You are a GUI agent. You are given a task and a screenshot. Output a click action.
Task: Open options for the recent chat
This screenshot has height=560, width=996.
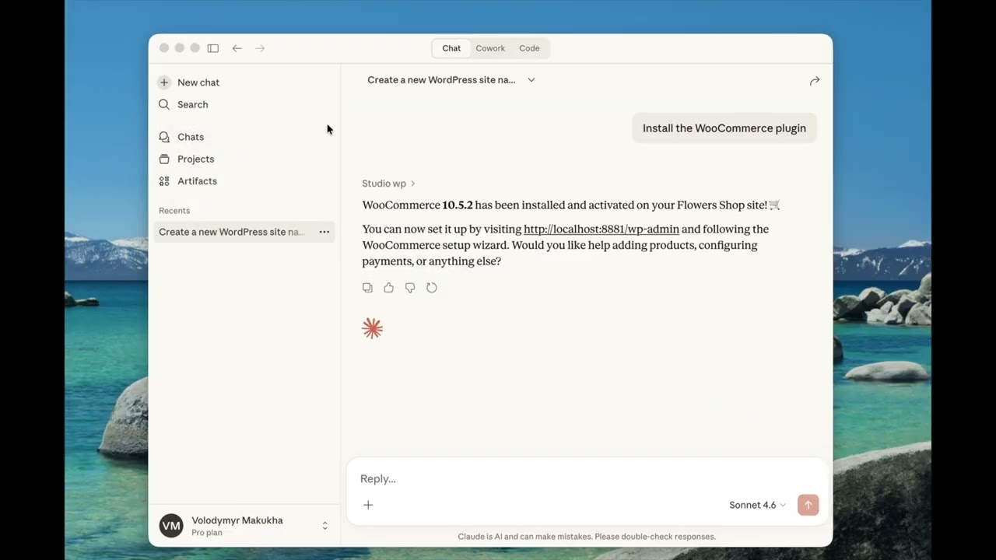(x=324, y=232)
